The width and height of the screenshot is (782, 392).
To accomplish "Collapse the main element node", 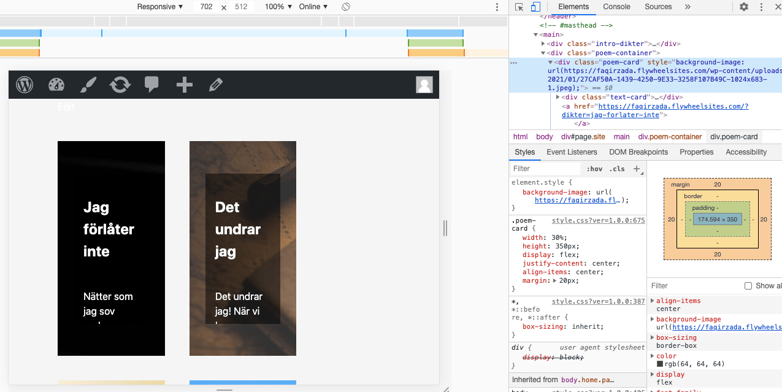I will (535, 35).
